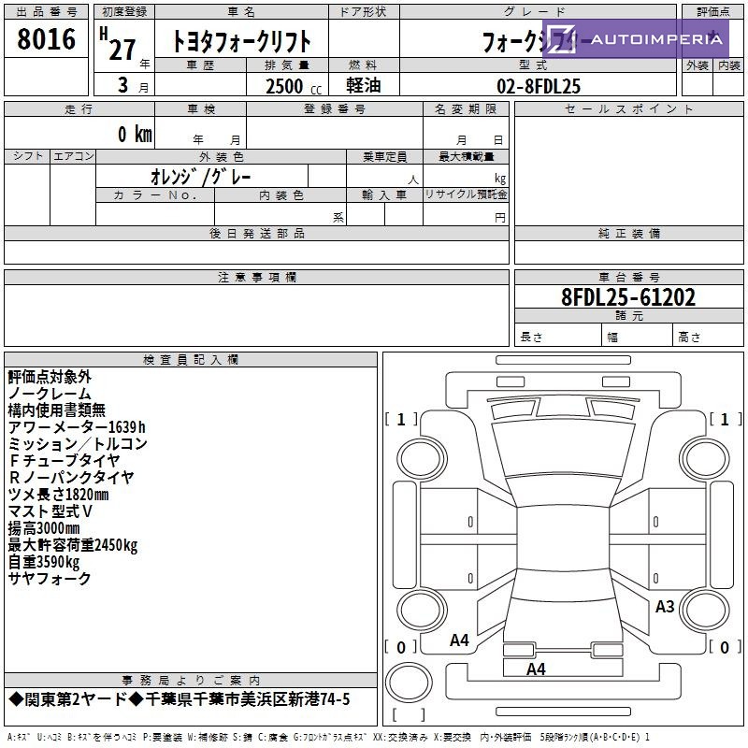Select inspector note 評価点対象外

[50, 377]
